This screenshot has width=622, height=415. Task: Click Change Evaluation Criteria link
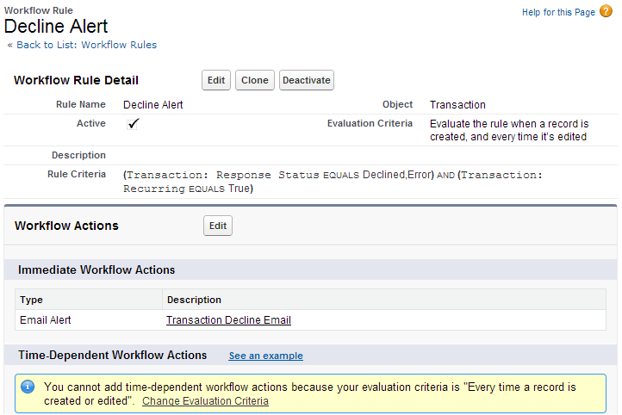[205, 401]
